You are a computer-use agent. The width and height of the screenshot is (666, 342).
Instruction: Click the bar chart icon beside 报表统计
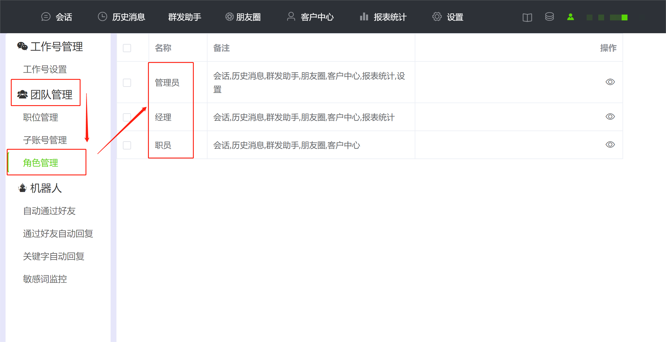tap(364, 17)
